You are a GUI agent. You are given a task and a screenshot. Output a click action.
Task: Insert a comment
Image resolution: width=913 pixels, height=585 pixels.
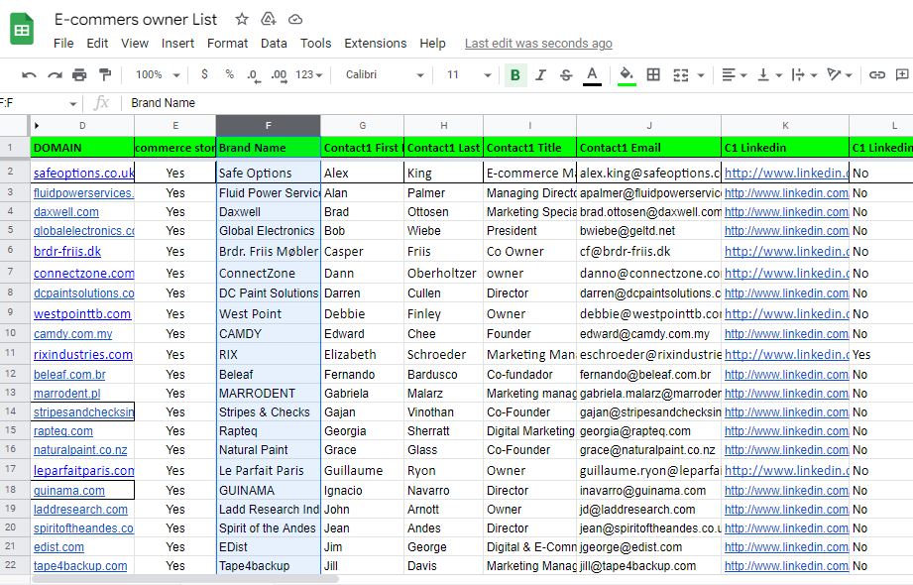[902, 74]
